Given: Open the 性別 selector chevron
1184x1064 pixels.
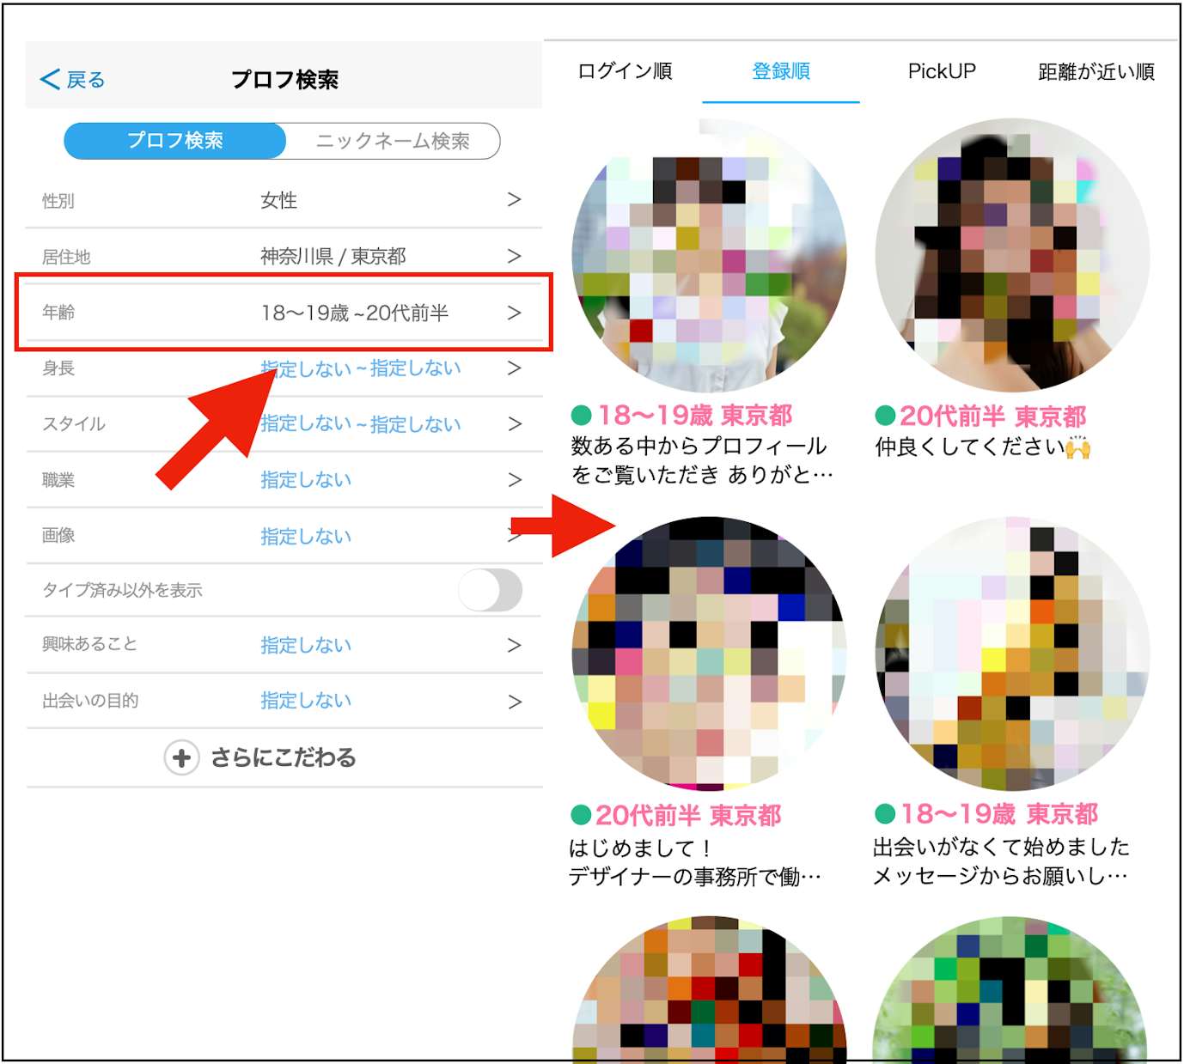Looking at the screenshot, I should click(514, 199).
